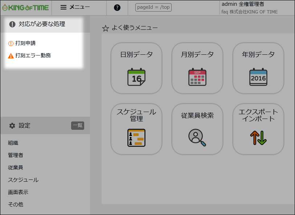Select 画面表示 in the settings list
This screenshot has width=295, height=215.
18,192
